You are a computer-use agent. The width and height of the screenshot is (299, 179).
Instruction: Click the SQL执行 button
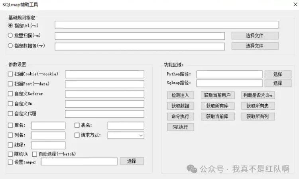click(181, 127)
